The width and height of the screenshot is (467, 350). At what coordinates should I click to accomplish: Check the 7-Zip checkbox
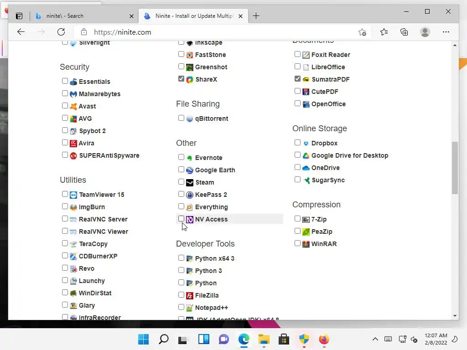[x=297, y=218]
